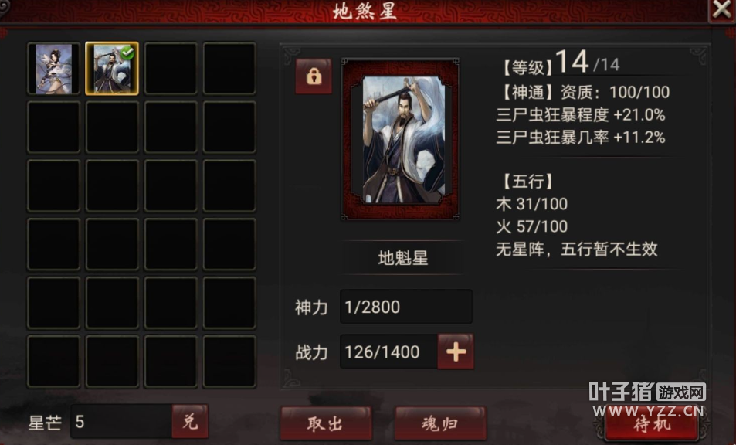The width and height of the screenshot is (736, 445).
Task: Click the plus icon beside 战力
Action: point(456,352)
